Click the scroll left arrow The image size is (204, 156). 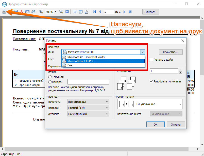2,149
